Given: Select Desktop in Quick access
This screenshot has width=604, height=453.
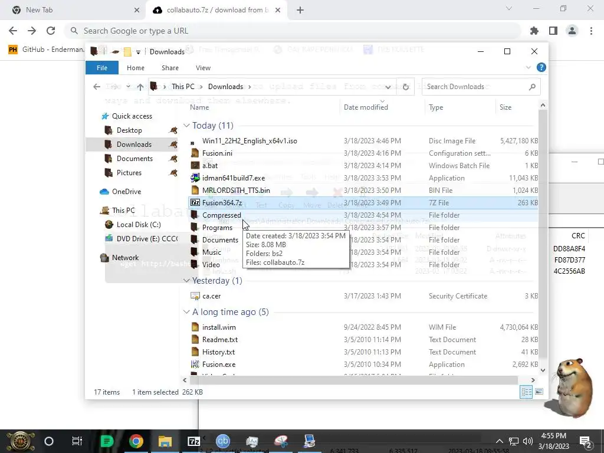Looking at the screenshot, I should coord(129,130).
